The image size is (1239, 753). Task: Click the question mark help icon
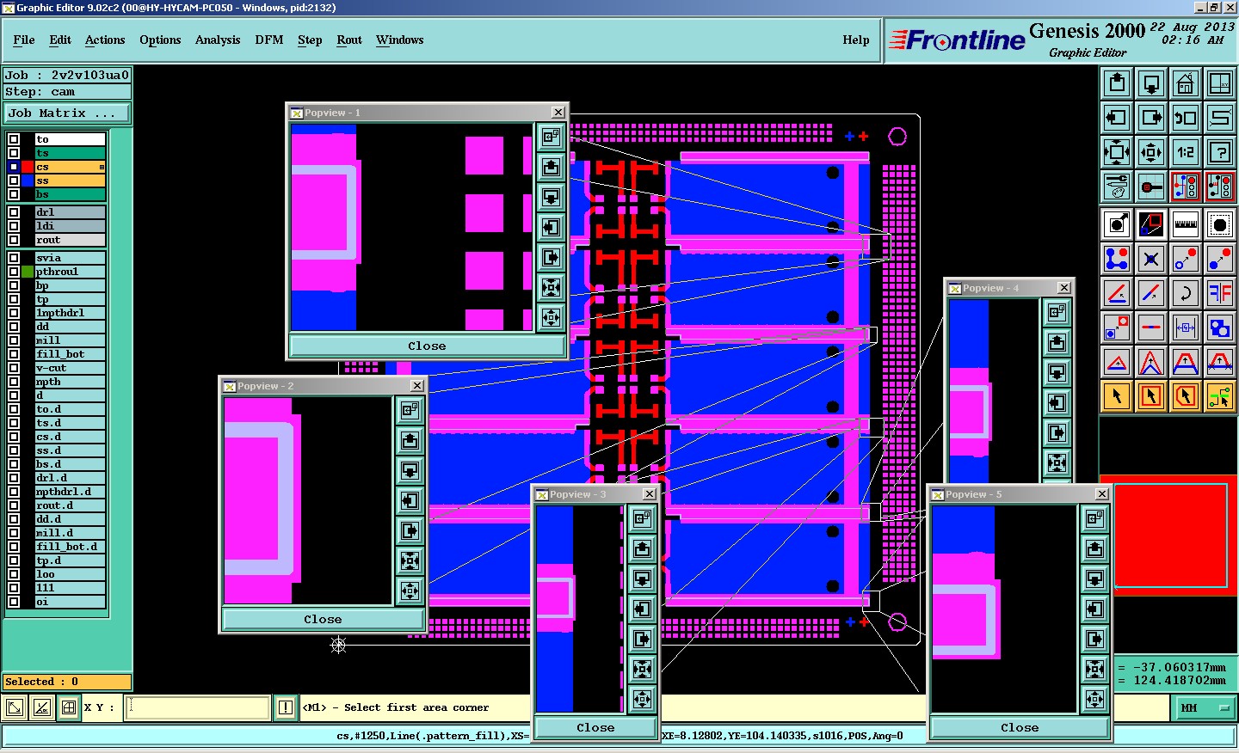(1220, 152)
